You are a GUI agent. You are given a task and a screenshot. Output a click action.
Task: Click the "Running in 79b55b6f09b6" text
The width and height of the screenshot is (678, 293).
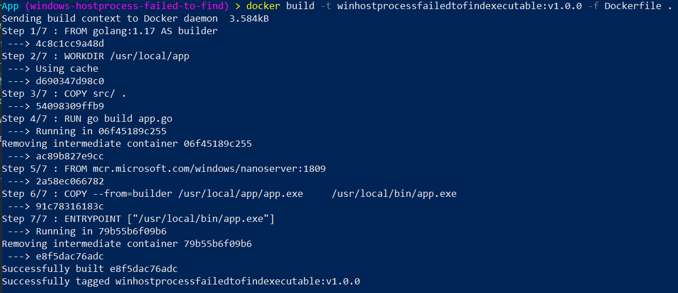[x=101, y=232]
